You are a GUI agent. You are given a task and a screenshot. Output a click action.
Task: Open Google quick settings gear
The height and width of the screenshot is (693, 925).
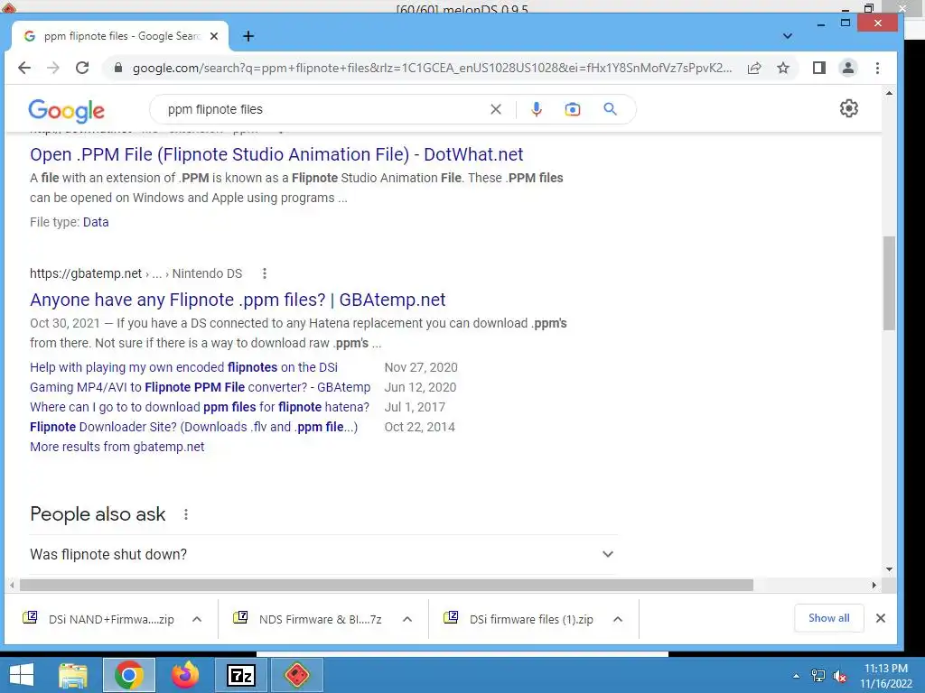pyautogui.click(x=848, y=108)
